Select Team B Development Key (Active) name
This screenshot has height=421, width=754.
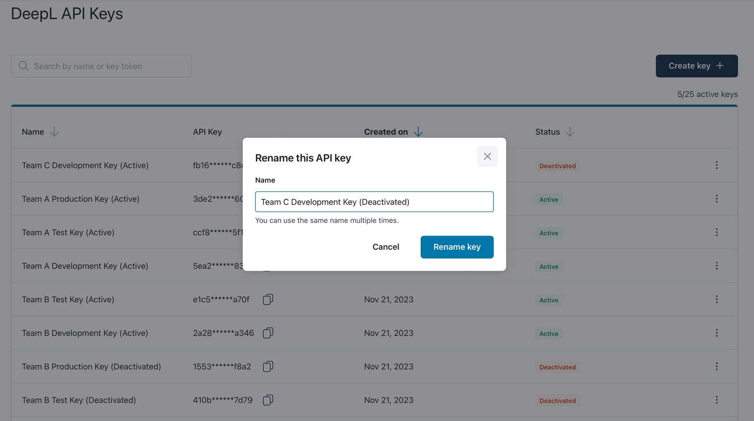point(85,333)
